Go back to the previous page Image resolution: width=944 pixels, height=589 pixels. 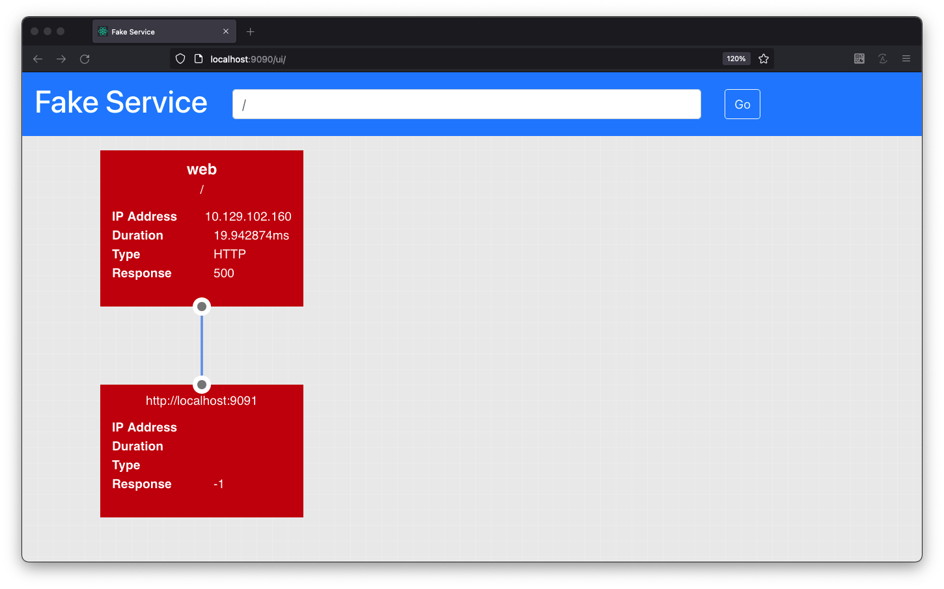(38, 59)
